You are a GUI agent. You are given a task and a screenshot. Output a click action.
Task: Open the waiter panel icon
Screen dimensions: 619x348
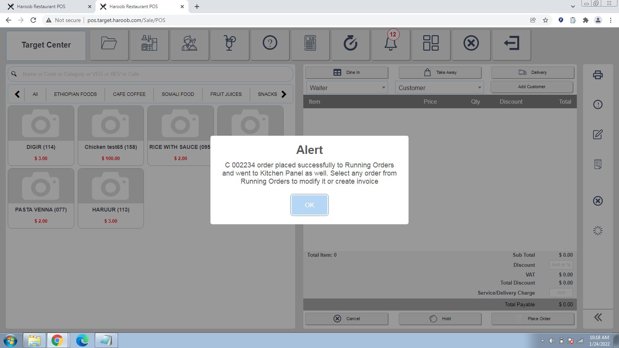(x=190, y=45)
